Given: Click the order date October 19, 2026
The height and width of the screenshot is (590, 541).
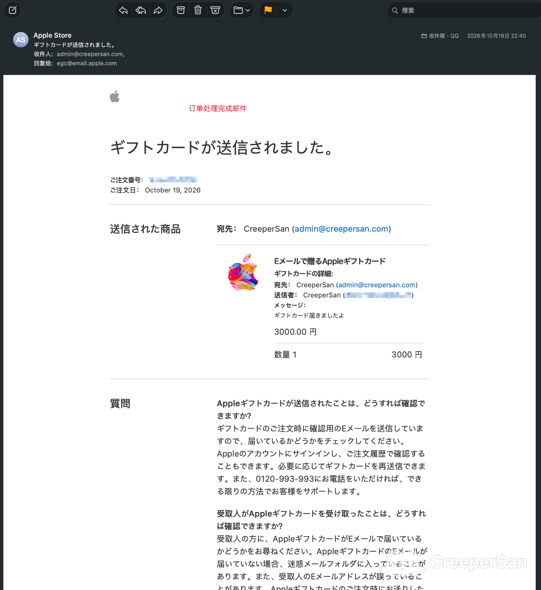Looking at the screenshot, I should click(173, 190).
